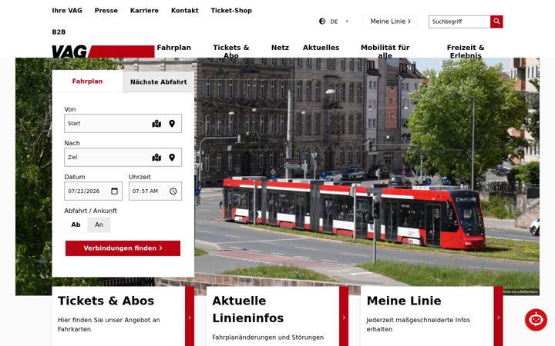Open the Netz main menu
Image resolution: width=555 pixels, height=346 pixels.
pos(280,48)
